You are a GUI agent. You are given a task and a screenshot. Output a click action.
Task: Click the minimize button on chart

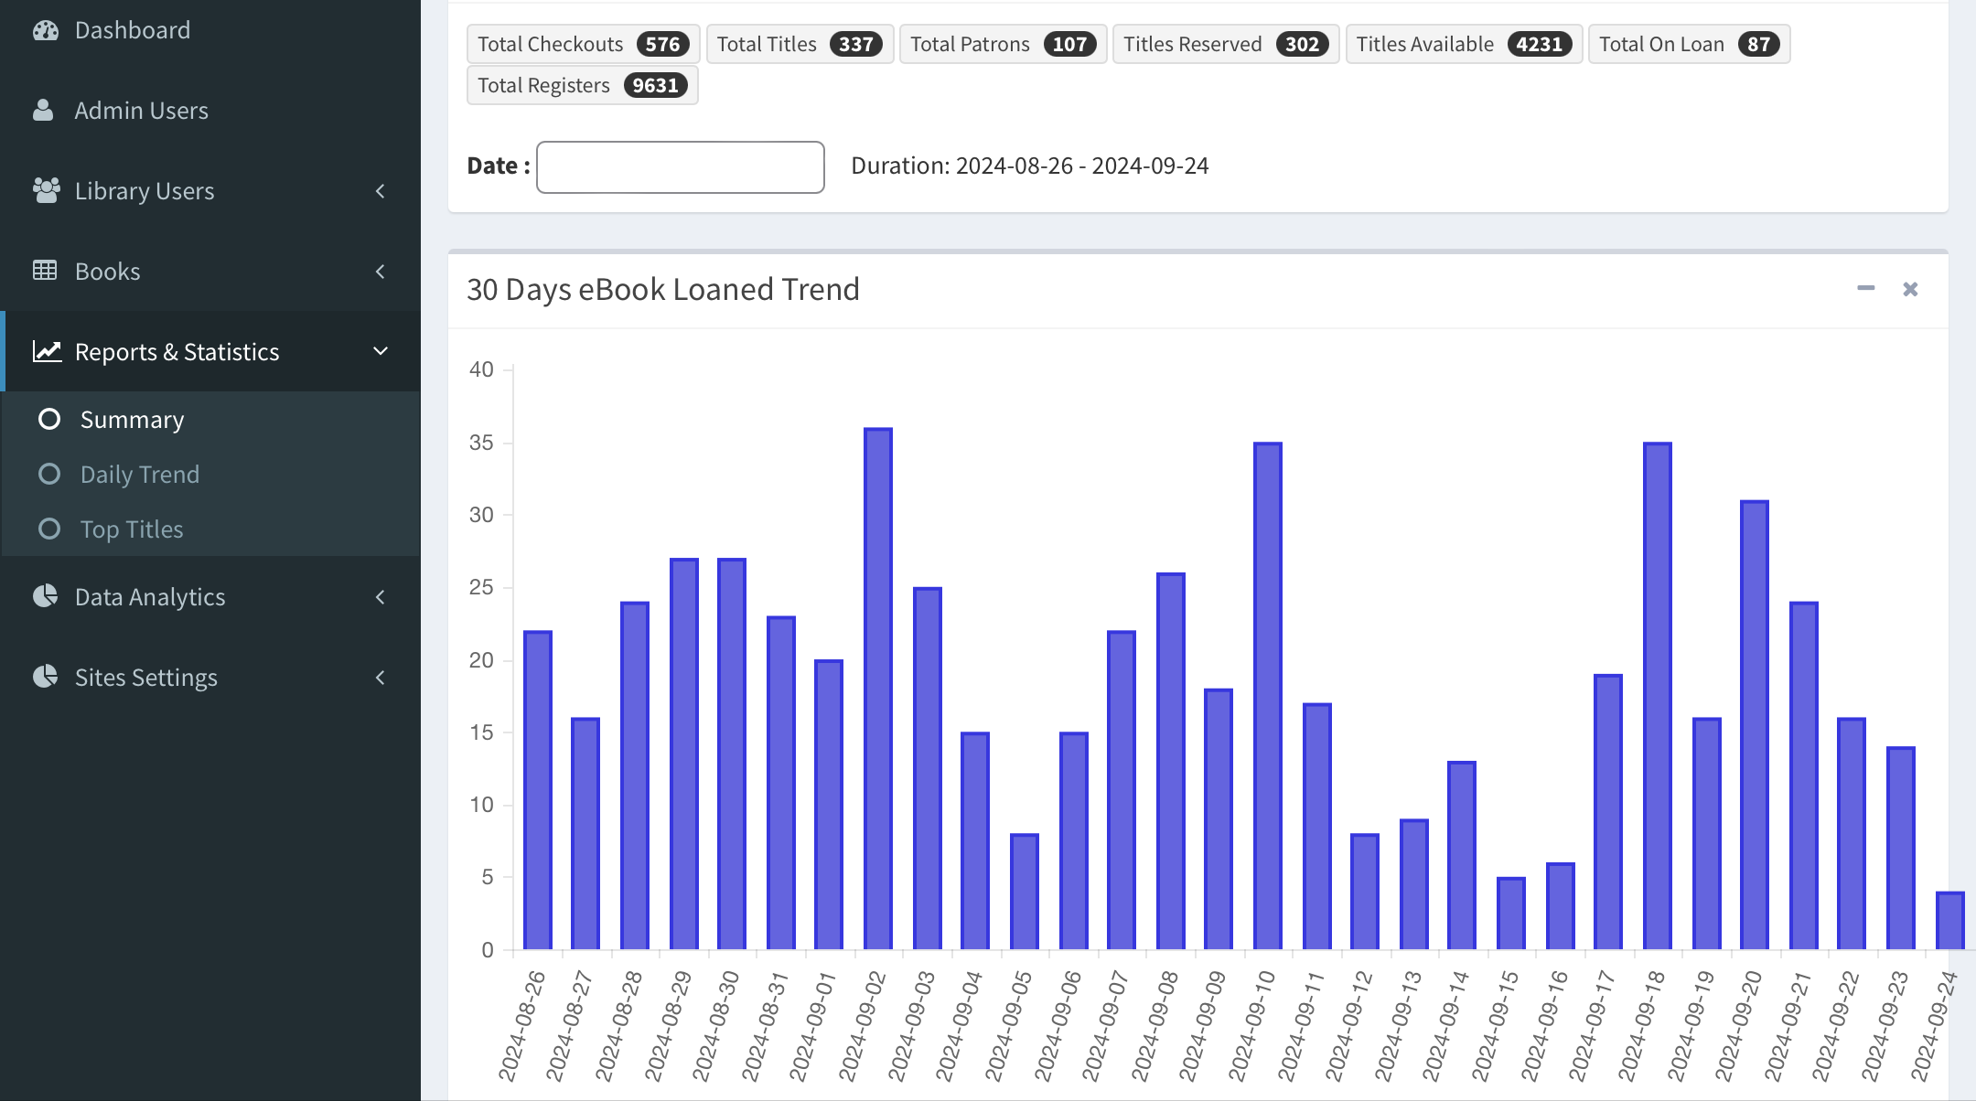(x=1866, y=287)
